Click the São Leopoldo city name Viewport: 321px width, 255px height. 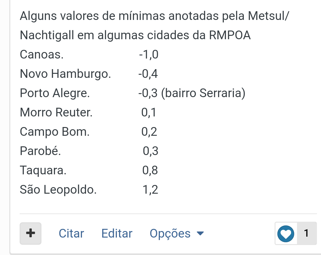58,189
